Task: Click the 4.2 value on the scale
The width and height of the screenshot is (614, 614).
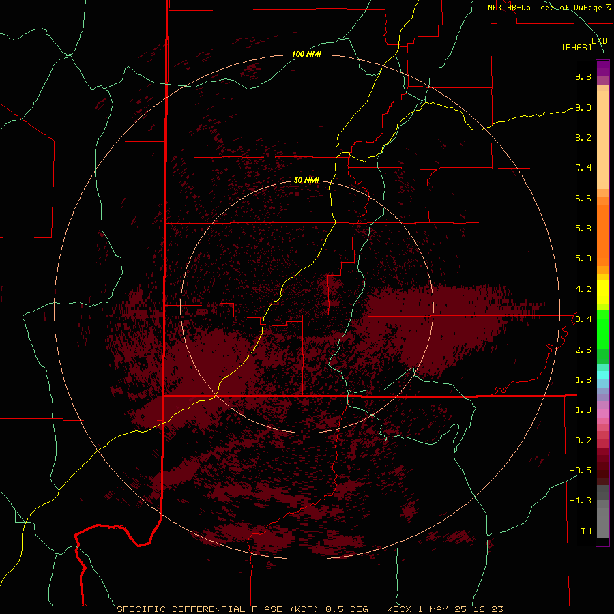Action: coord(583,289)
